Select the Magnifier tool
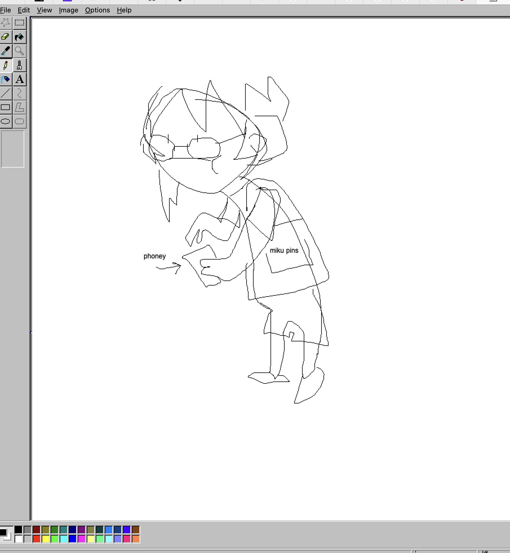This screenshot has width=510, height=553. (x=19, y=51)
